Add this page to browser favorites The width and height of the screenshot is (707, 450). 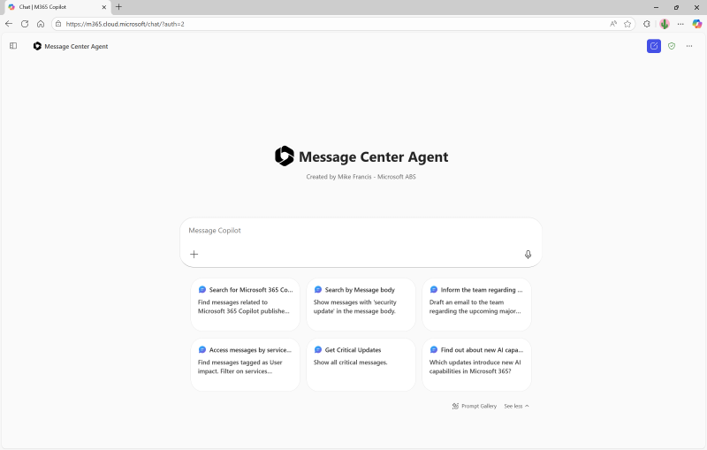[x=627, y=24]
